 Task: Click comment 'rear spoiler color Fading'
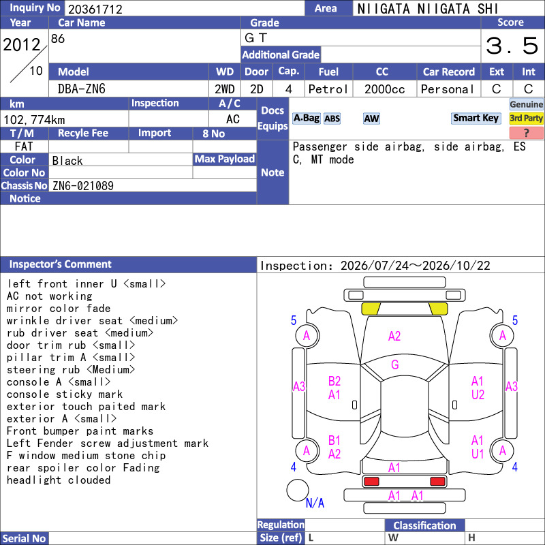(83, 468)
